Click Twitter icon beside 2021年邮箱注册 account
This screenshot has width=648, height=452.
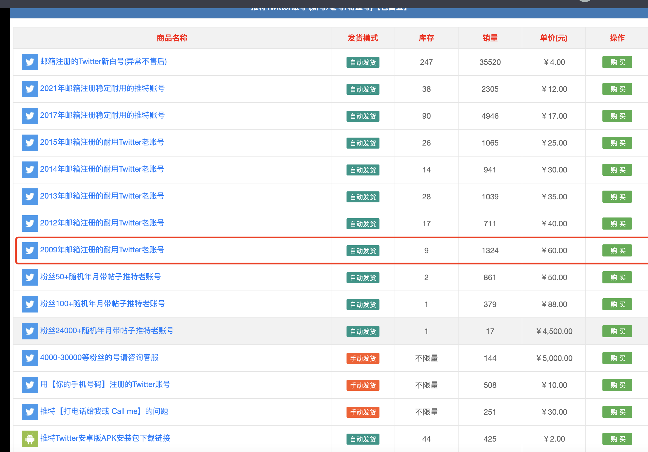point(30,89)
